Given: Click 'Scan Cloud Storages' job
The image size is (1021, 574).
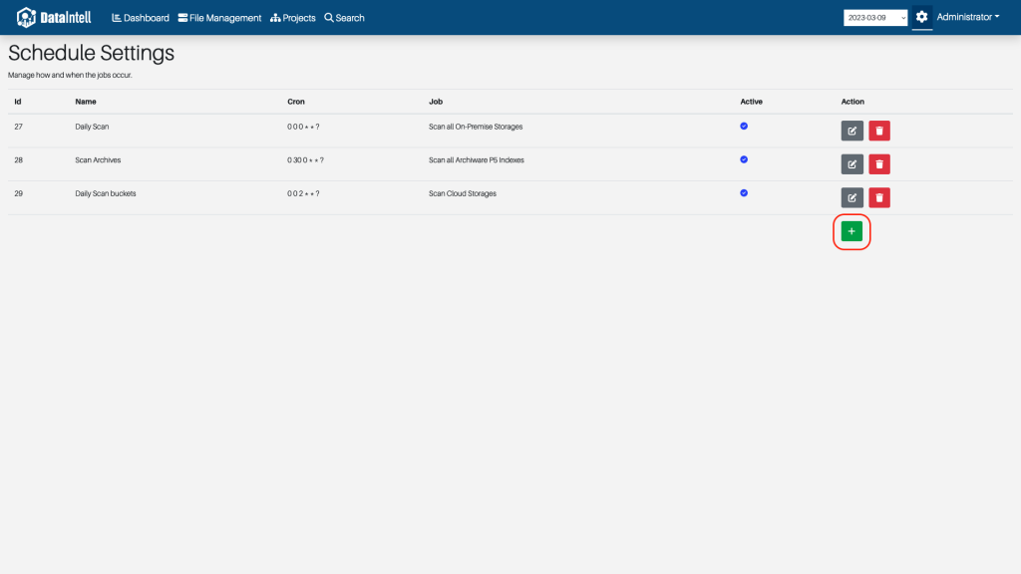Looking at the screenshot, I should (463, 194).
